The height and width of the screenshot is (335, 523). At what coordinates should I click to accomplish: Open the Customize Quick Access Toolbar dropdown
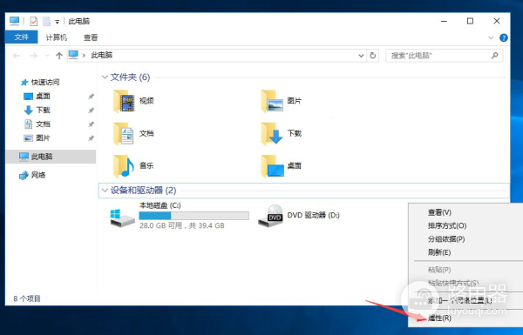[x=58, y=22]
